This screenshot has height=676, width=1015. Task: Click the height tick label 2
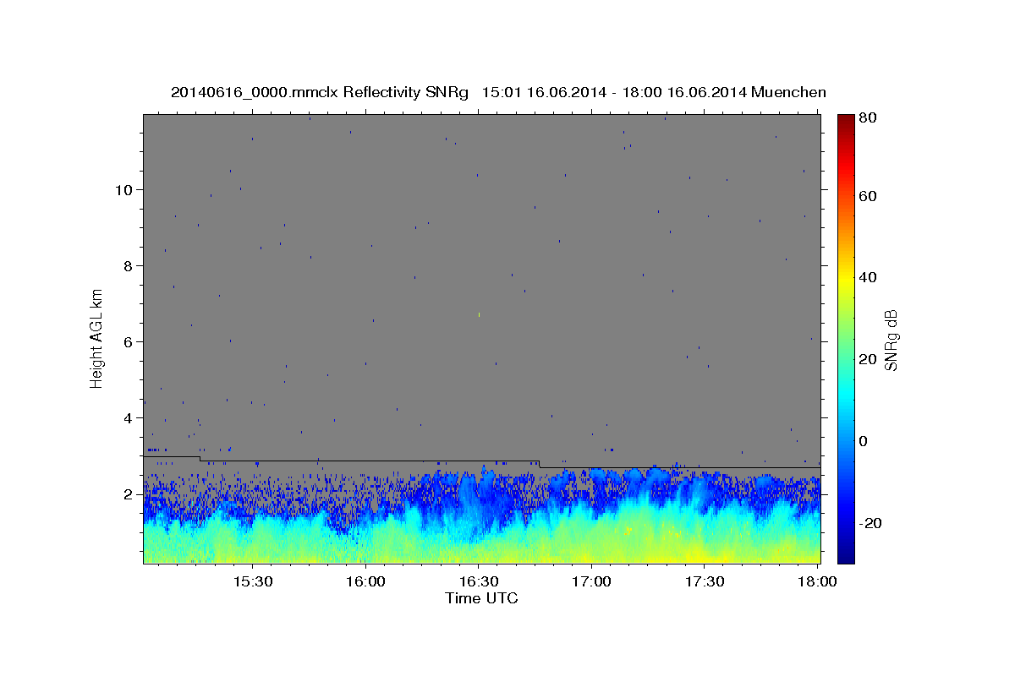(x=128, y=493)
